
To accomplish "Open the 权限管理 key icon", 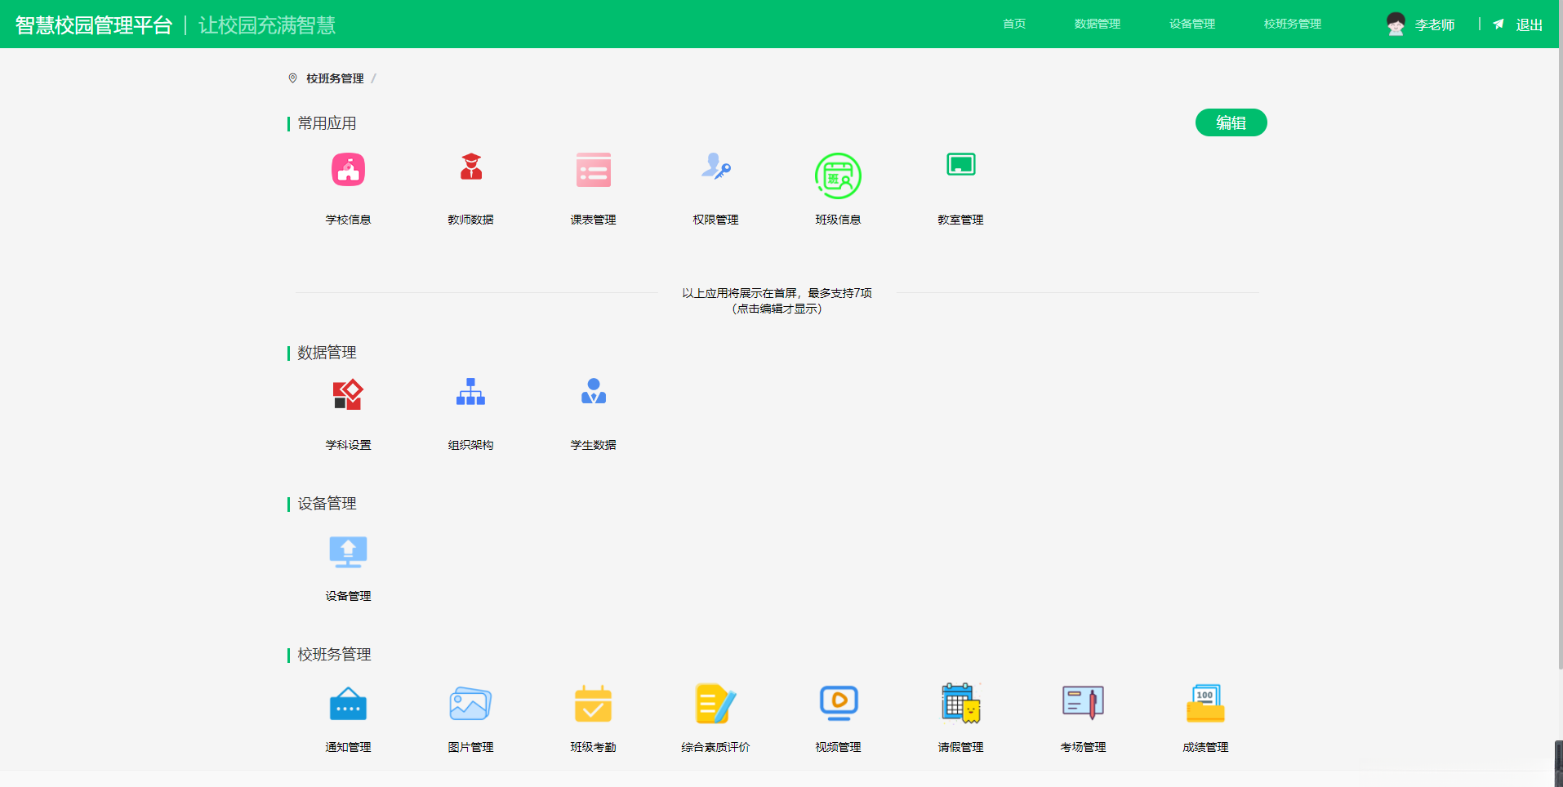I will (x=716, y=167).
